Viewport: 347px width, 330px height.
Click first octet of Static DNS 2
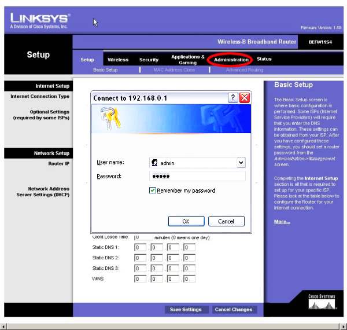140,258
